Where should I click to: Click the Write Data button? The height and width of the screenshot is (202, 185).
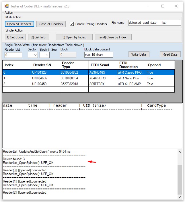pyautogui.click(x=139, y=54)
